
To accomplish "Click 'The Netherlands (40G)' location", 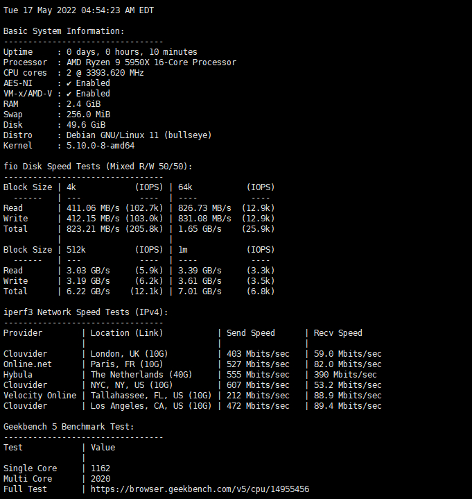I will (141, 375).
